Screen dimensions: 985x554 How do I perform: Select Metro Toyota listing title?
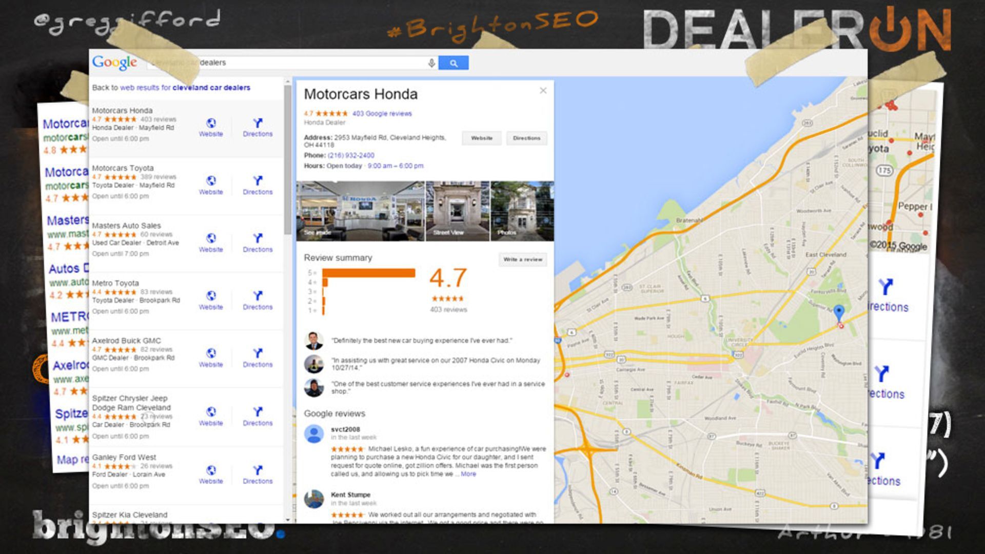point(115,283)
